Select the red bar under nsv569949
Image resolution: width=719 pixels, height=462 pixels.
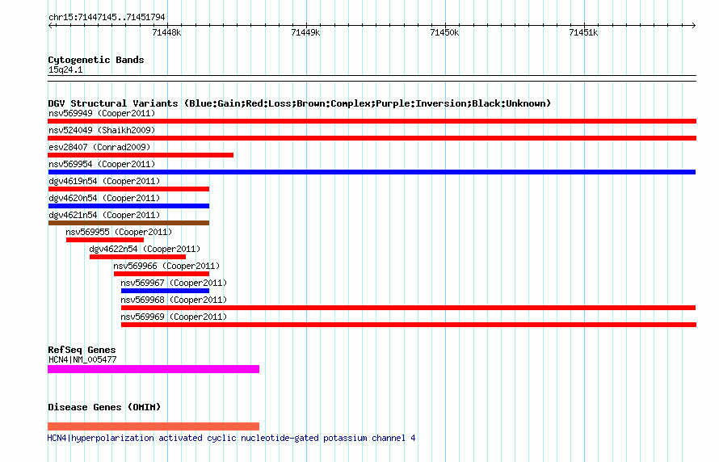(x=372, y=121)
